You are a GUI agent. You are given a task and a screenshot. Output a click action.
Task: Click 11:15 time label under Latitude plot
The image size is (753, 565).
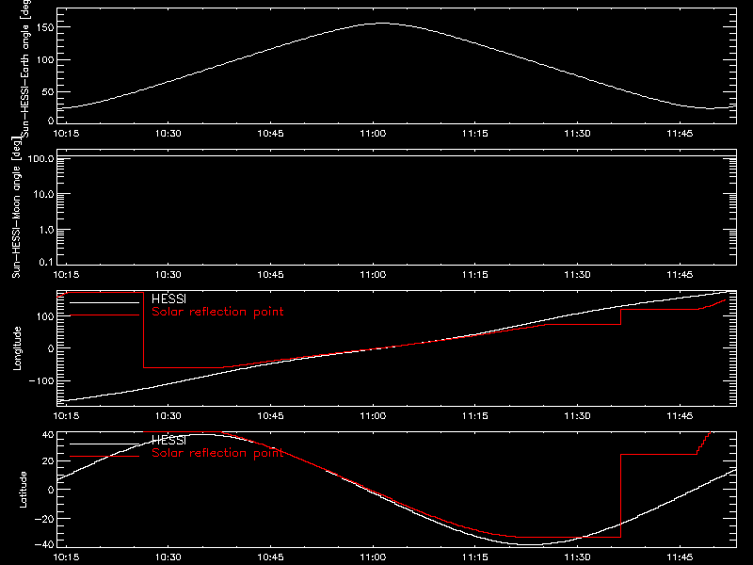tap(475, 557)
